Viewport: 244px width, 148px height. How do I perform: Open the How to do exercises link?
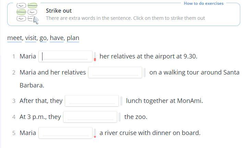click(204, 3)
